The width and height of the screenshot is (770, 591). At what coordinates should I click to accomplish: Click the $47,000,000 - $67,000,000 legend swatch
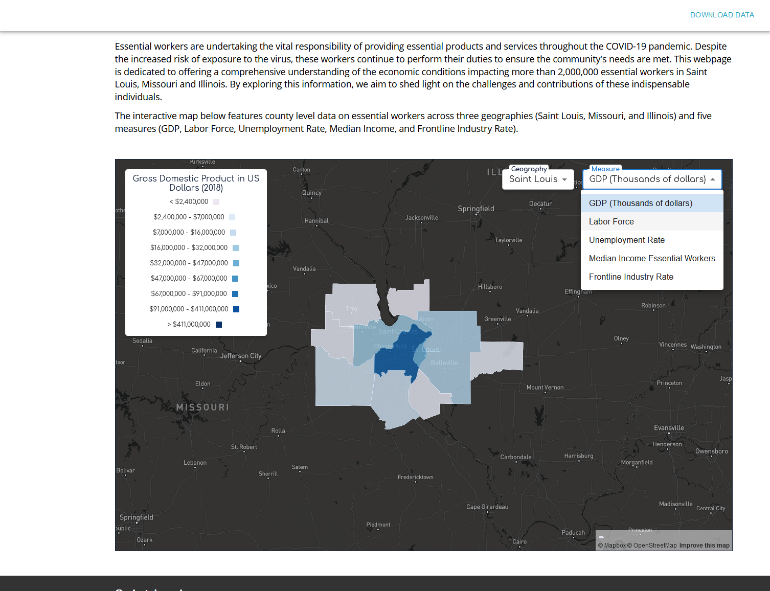235,279
